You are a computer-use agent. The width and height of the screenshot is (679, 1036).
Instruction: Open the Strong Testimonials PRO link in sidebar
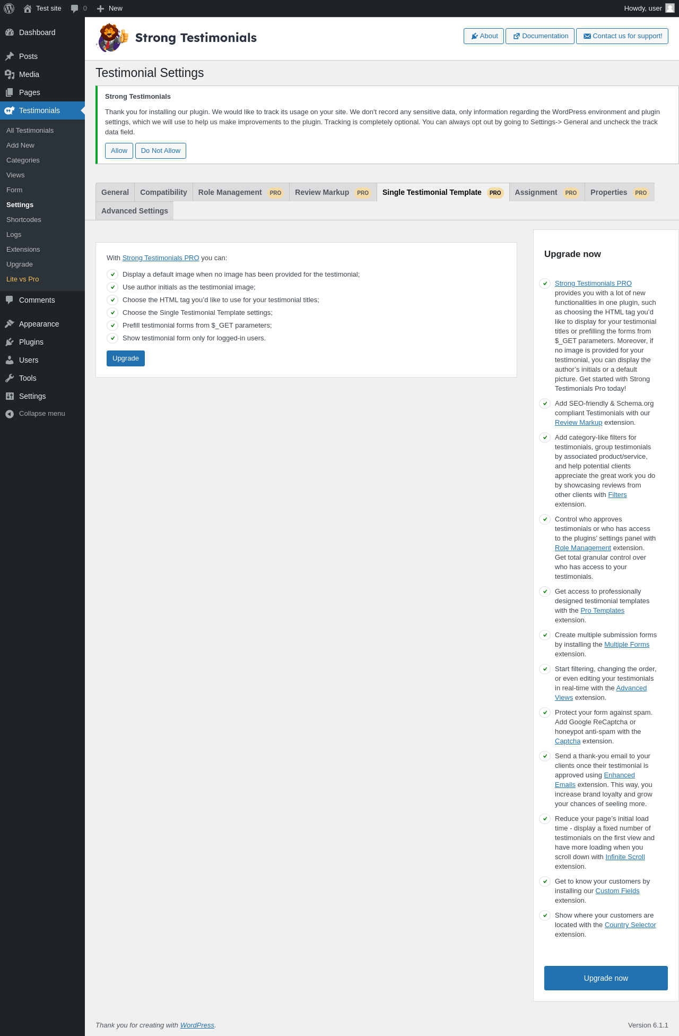pos(593,284)
